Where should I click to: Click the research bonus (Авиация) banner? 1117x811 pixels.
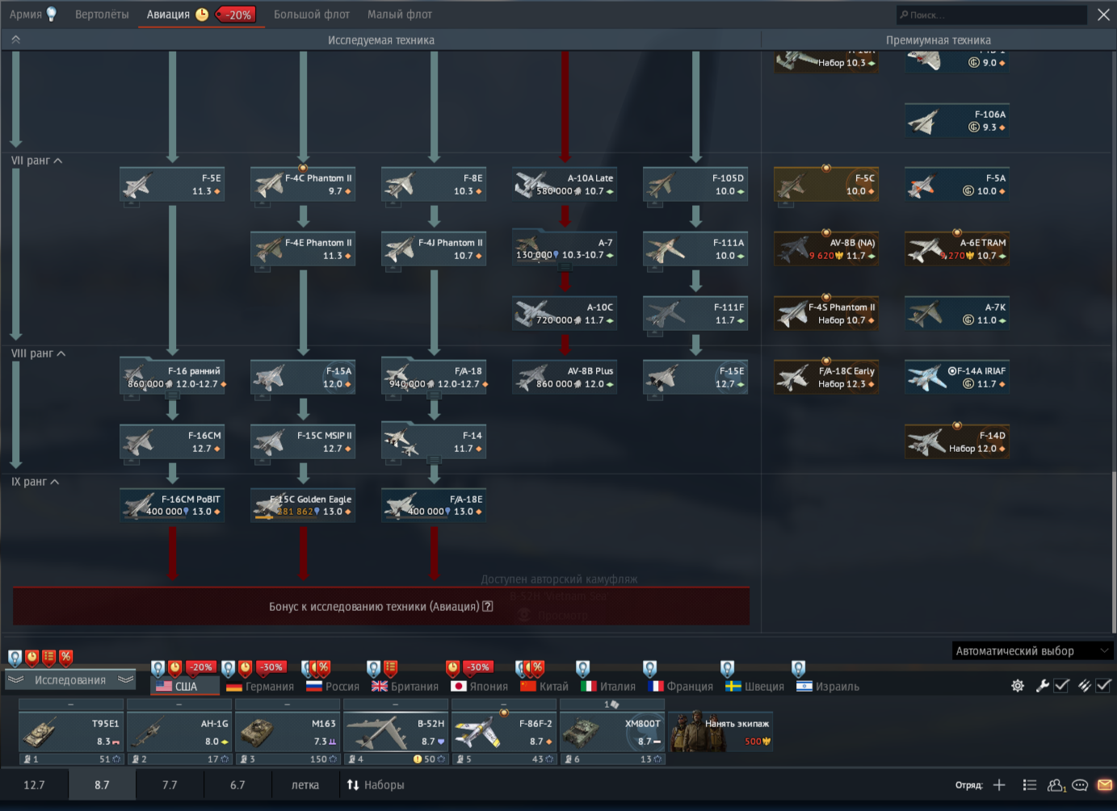tap(380, 606)
